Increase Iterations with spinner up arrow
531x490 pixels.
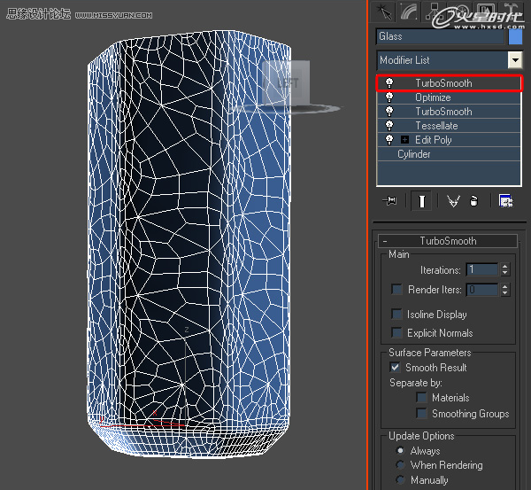point(505,267)
